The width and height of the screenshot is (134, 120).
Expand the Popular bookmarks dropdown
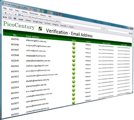71,27
